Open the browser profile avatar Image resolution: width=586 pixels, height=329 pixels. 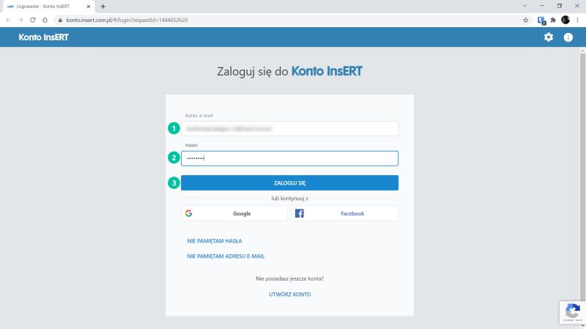(565, 20)
